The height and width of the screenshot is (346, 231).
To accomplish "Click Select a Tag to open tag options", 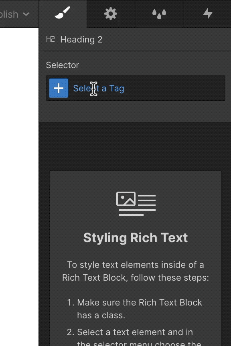I will pyautogui.click(x=99, y=88).
